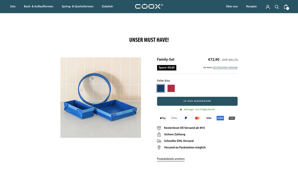298x191 pixels.
Task: Click the In den Warenkorb button
Action: [197, 101]
